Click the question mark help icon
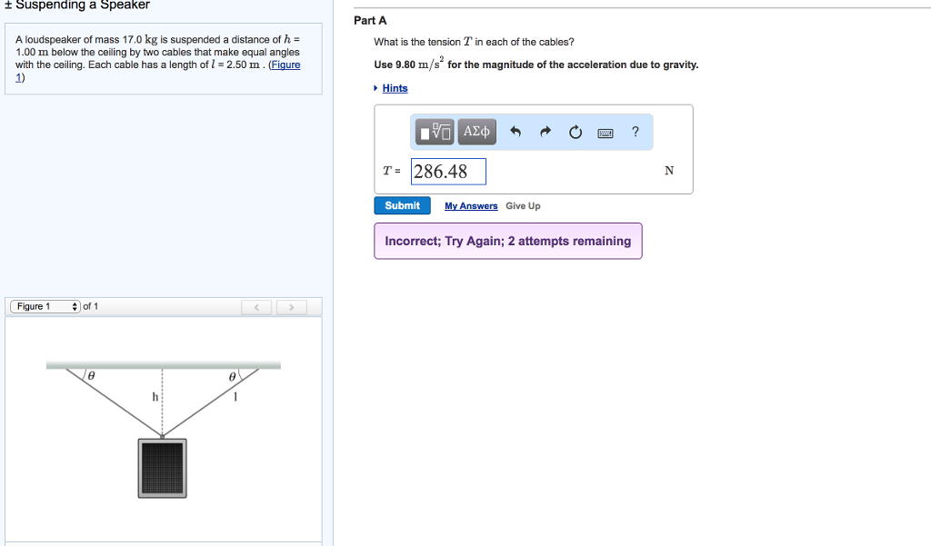 click(636, 132)
